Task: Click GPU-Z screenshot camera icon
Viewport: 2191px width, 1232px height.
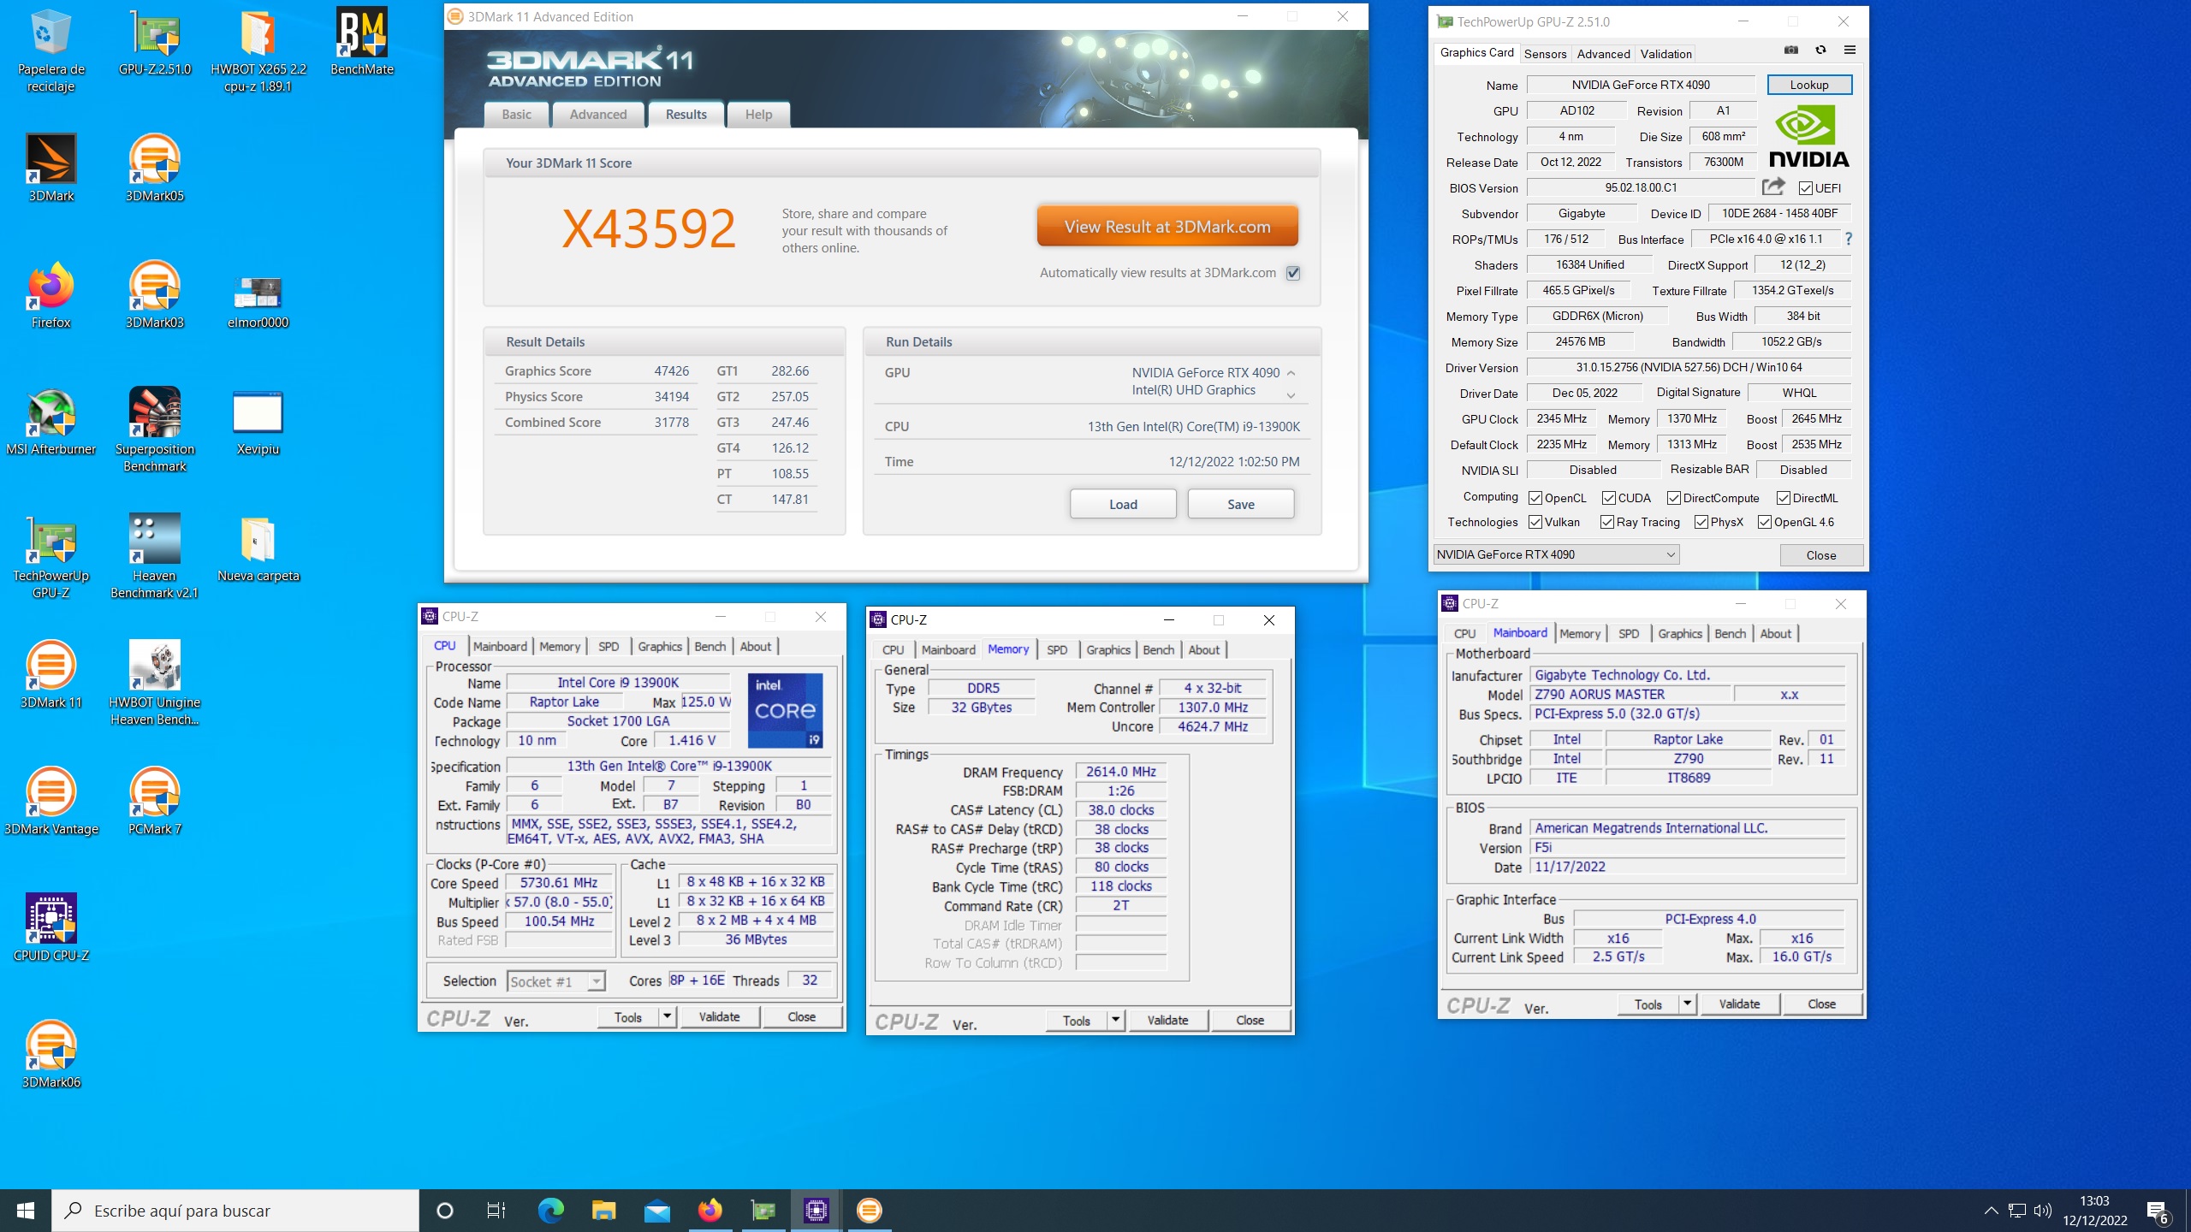Action: point(1790,50)
